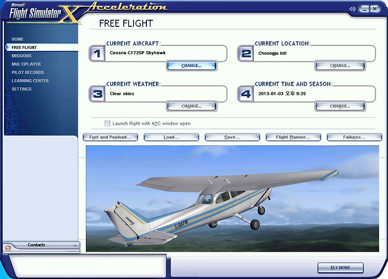The width and height of the screenshot is (388, 279).
Task: Change the current time and season
Action: 340,106
